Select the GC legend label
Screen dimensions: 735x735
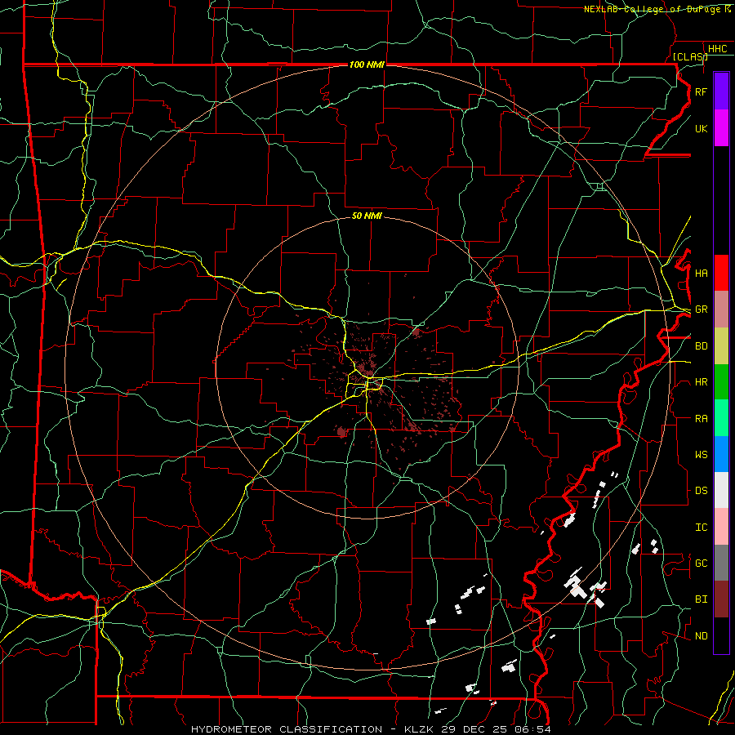(701, 563)
